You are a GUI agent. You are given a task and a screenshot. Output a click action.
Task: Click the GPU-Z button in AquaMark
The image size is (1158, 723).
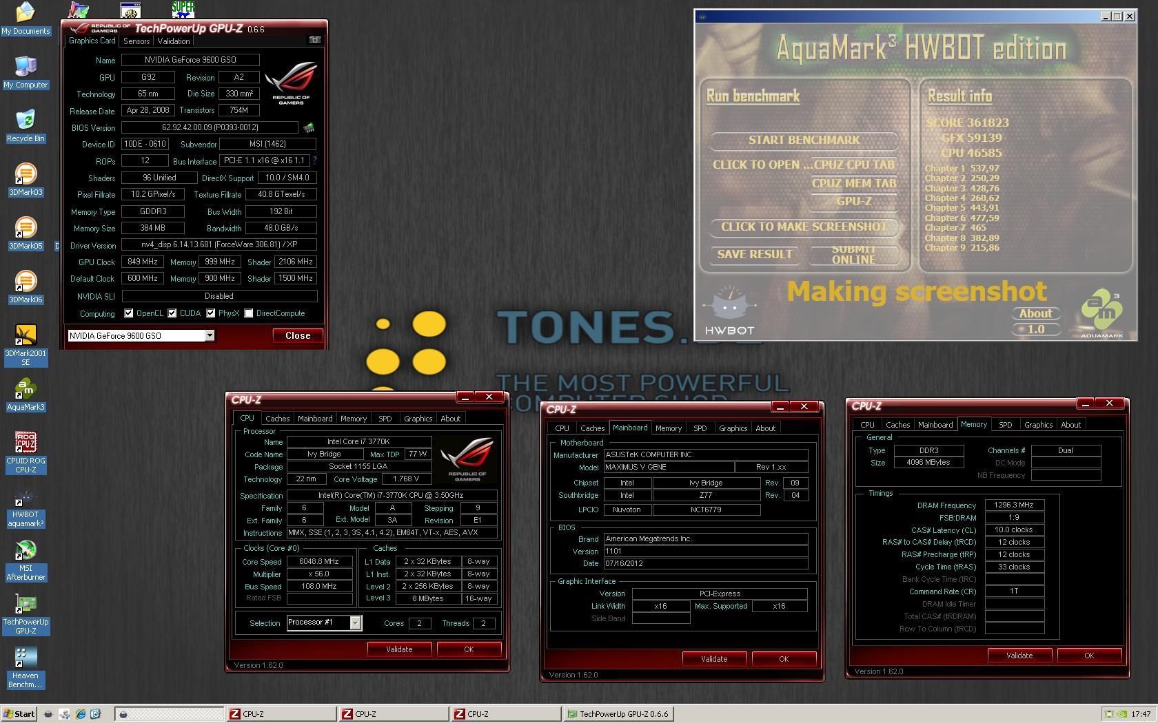853,202
